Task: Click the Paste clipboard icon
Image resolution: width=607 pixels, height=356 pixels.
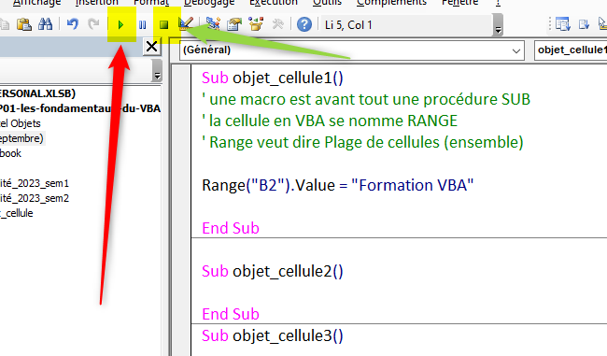Action: click(x=24, y=24)
